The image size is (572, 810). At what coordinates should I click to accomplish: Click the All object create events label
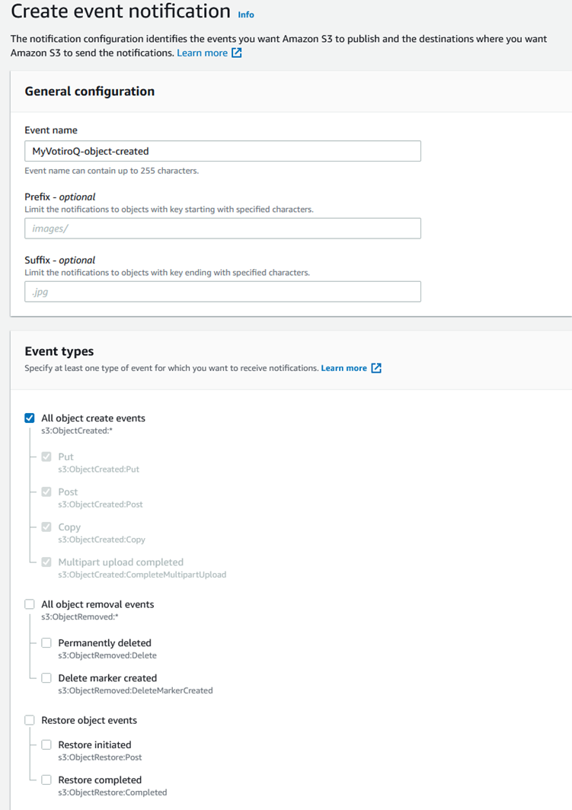[x=93, y=418]
